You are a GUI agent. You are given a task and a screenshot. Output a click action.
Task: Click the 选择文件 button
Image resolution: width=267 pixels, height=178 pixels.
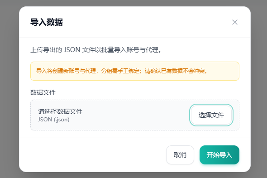pos(211,115)
